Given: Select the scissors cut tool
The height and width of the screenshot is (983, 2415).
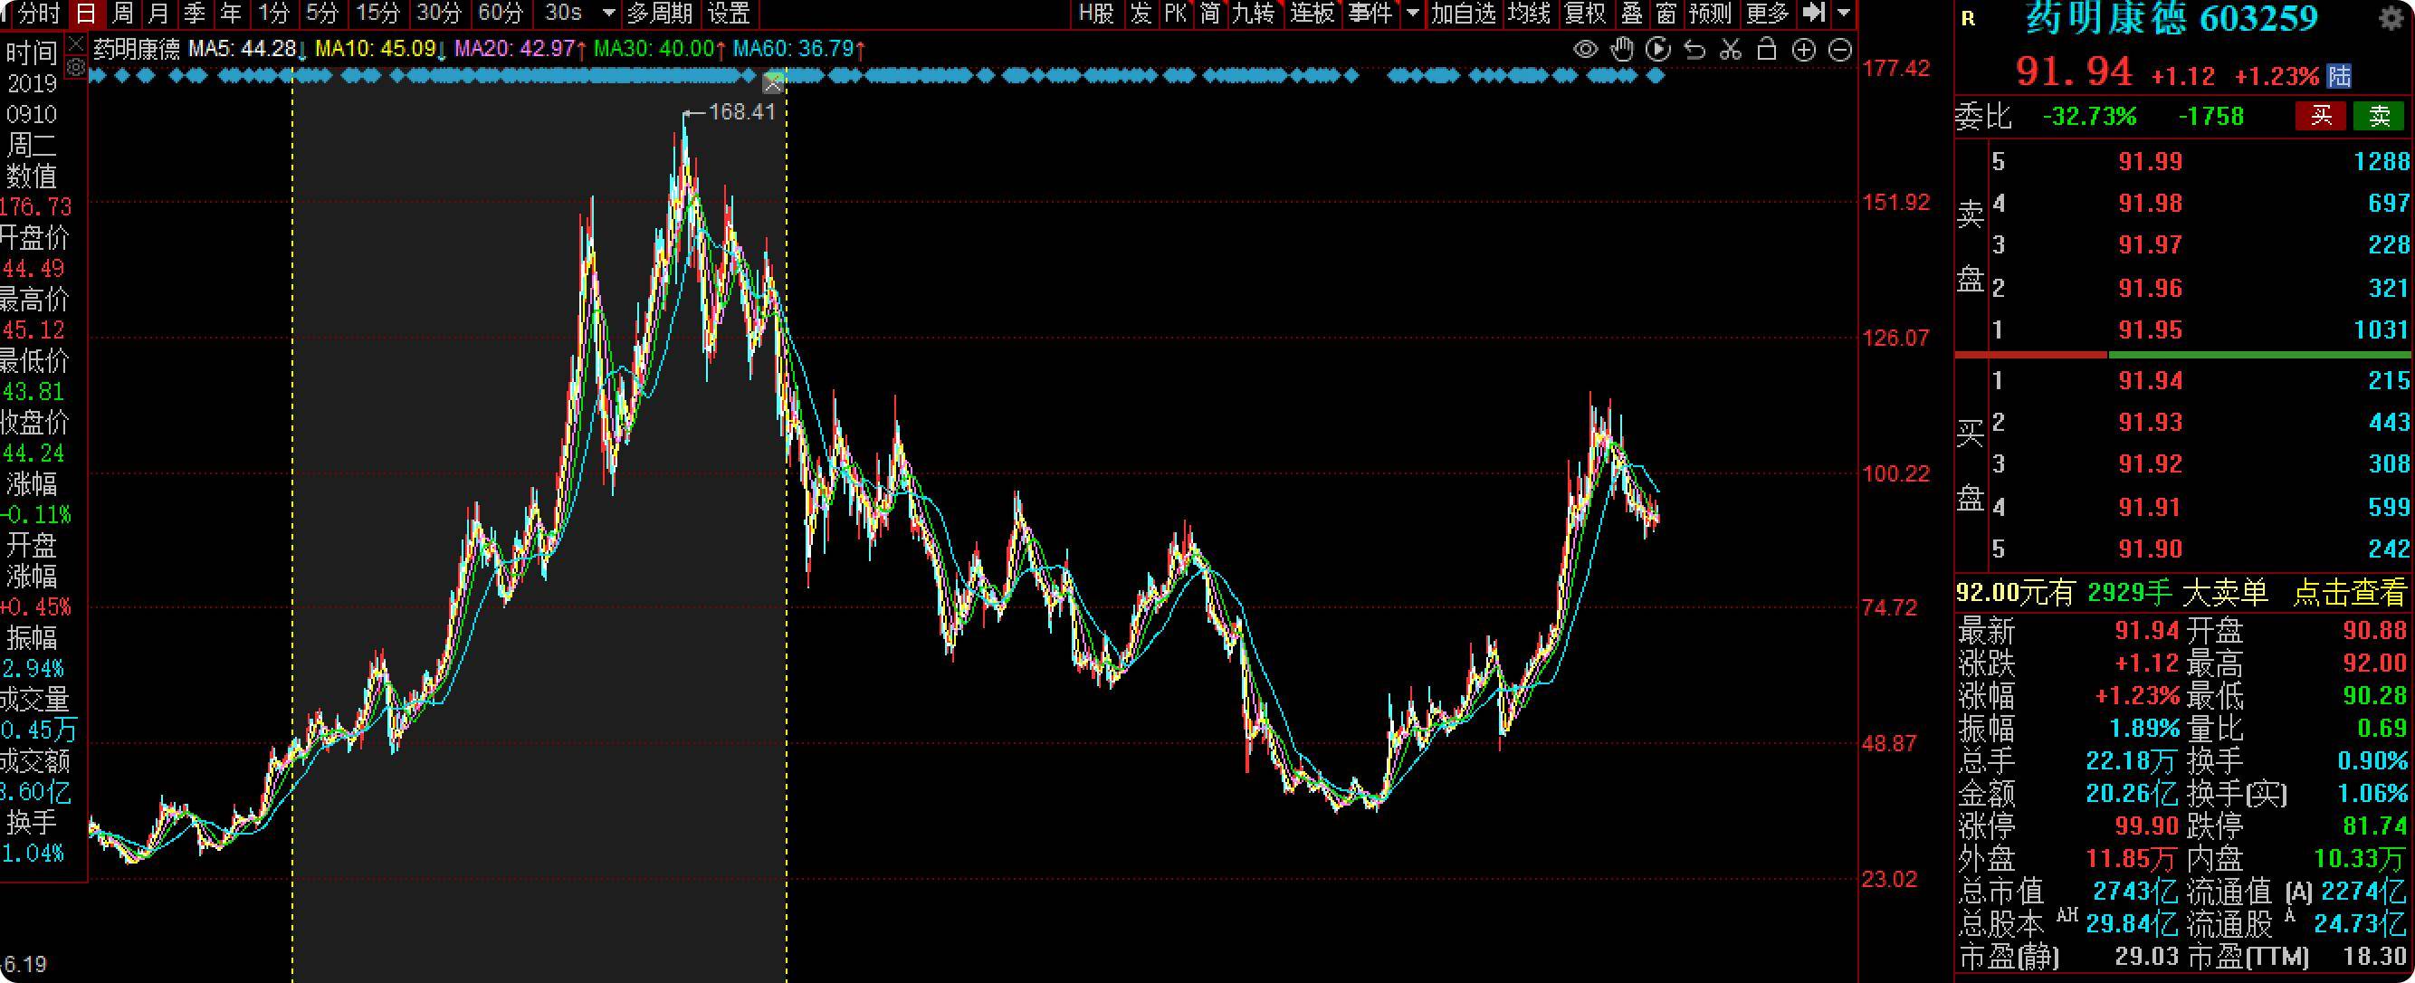Looking at the screenshot, I should (x=1731, y=50).
